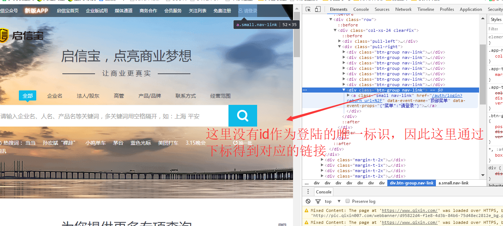Click the 启信宝 logo
Viewport: 503px width, 226px height.
22,35
